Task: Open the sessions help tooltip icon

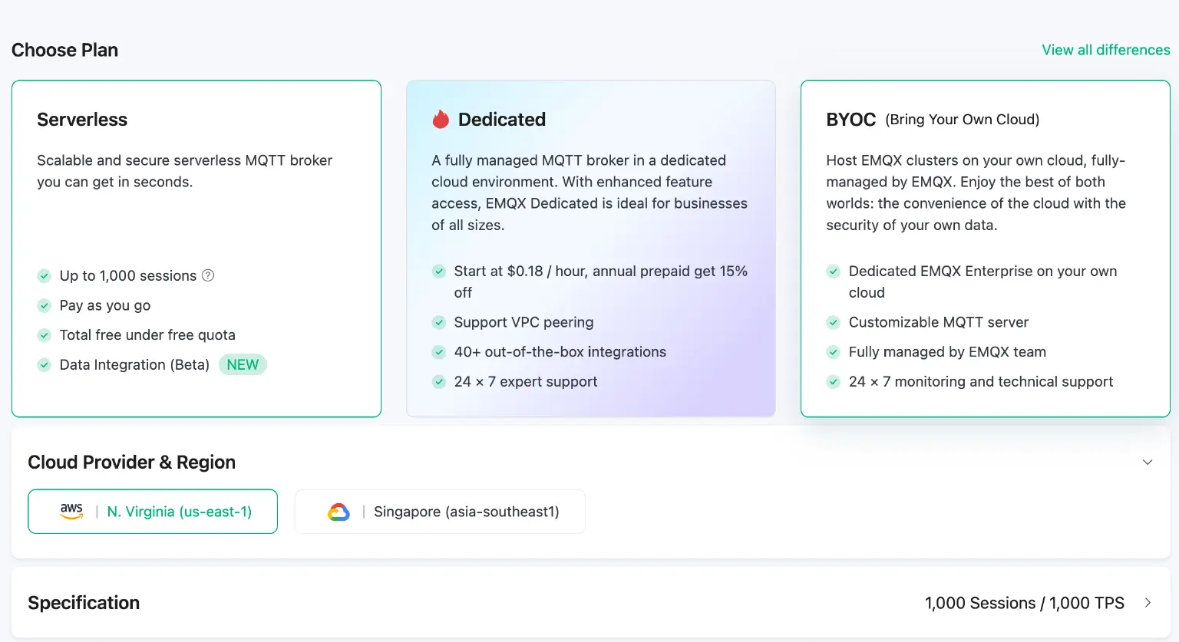Action: [x=207, y=275]
